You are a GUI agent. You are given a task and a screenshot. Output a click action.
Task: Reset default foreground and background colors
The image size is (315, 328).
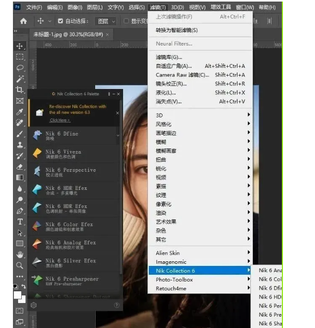16,287
